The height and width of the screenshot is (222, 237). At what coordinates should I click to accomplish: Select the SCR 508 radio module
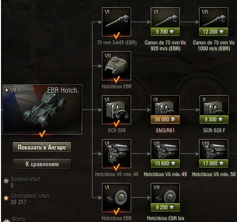coord(116,110)
